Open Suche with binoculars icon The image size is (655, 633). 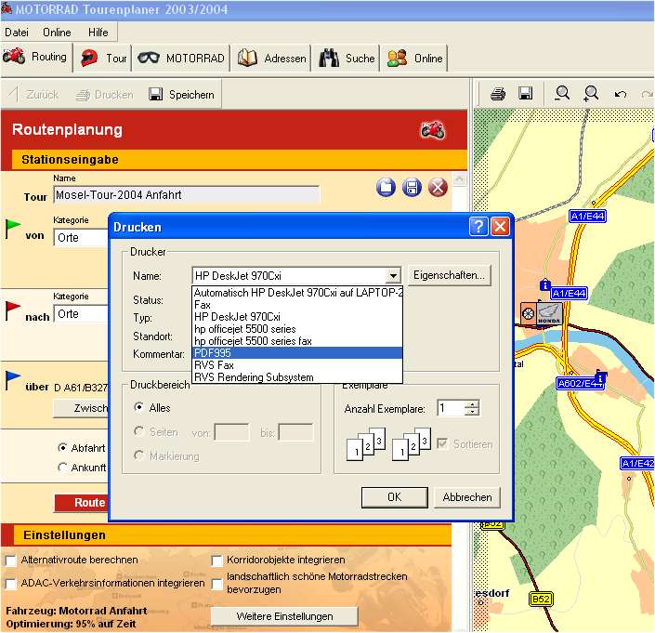tap(347, 58)
